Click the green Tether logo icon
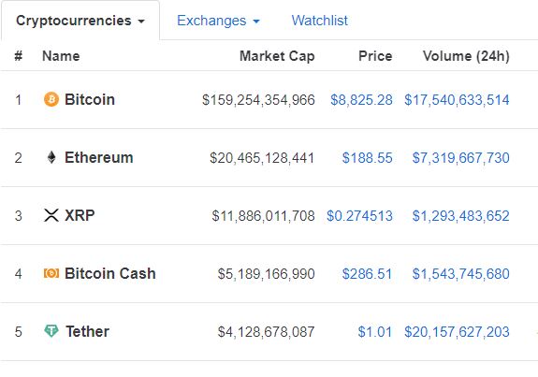 click(x=51, y=331)
